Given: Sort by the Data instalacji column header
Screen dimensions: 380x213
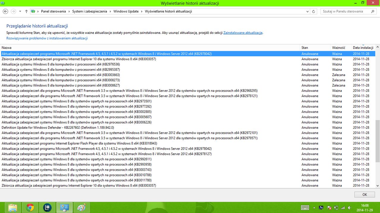Looking at the screenshot, I should click(363, 47).
